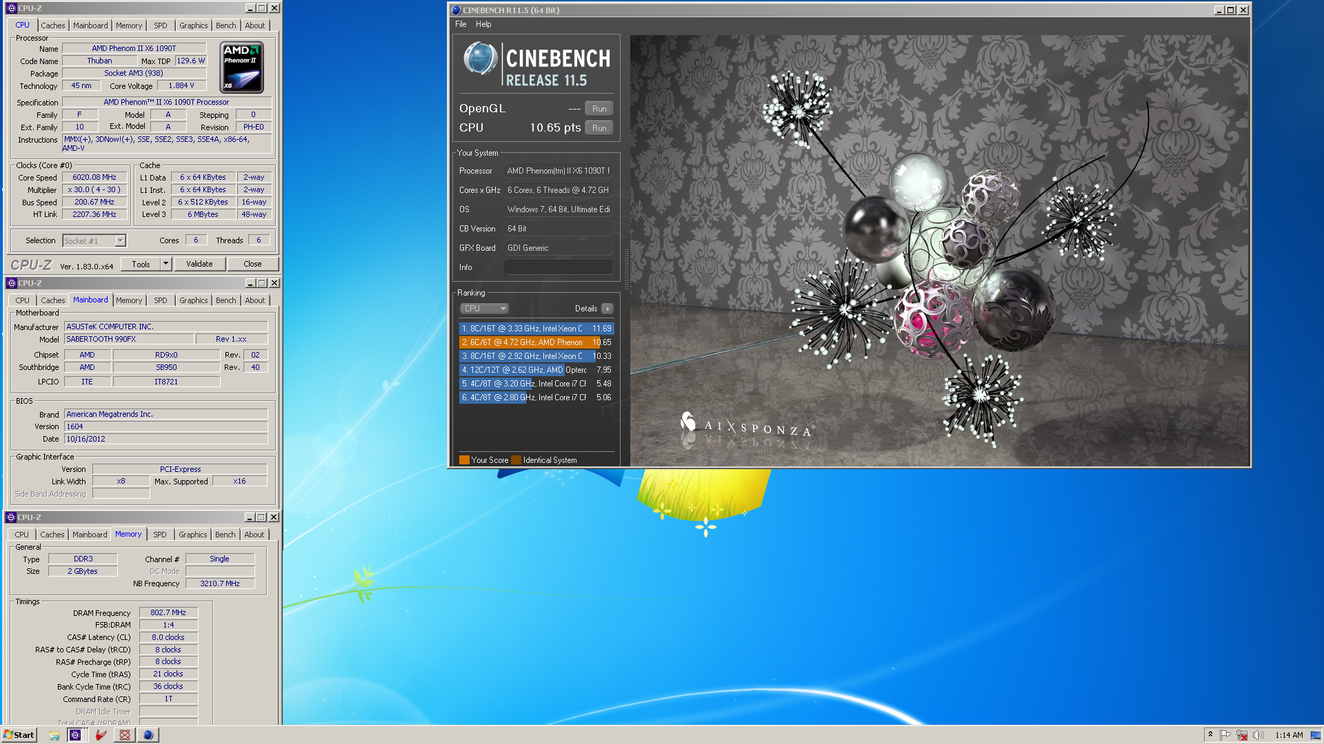The height and width of the screenshot is (744, 1324).
Task: Click the orange Your Score legend swatch
Action: pyautogui.click(x=464, y=460)
